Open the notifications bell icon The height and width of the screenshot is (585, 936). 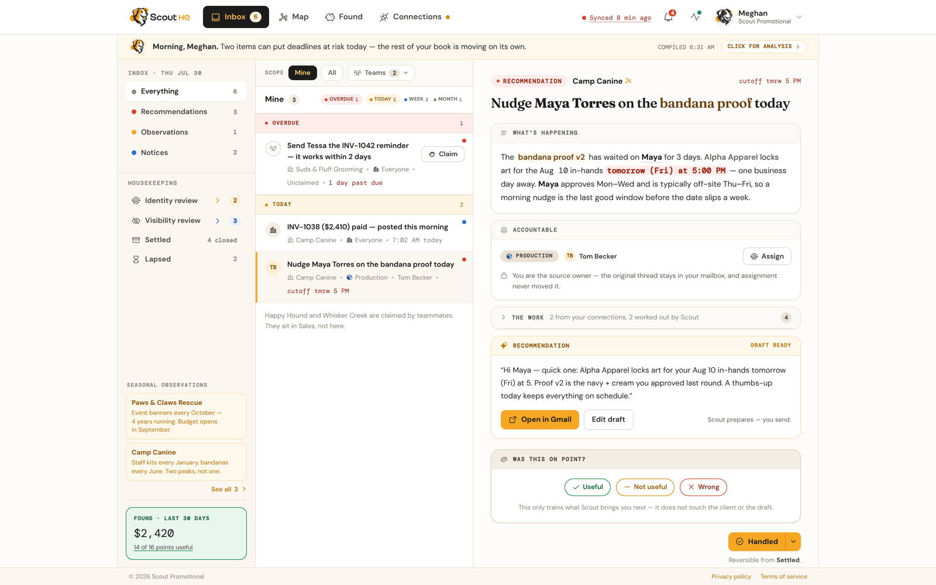click(x=669, y=17)
